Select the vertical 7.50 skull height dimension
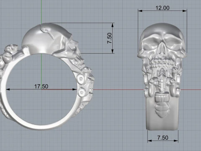Screen dimensions: 201x151 (x=110, y=38)
